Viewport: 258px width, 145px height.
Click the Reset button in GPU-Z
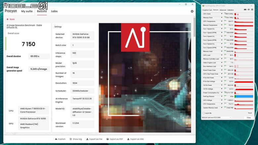(250, 113)
